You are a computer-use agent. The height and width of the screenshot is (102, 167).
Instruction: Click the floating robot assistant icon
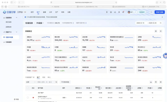(x=164, y=55)
